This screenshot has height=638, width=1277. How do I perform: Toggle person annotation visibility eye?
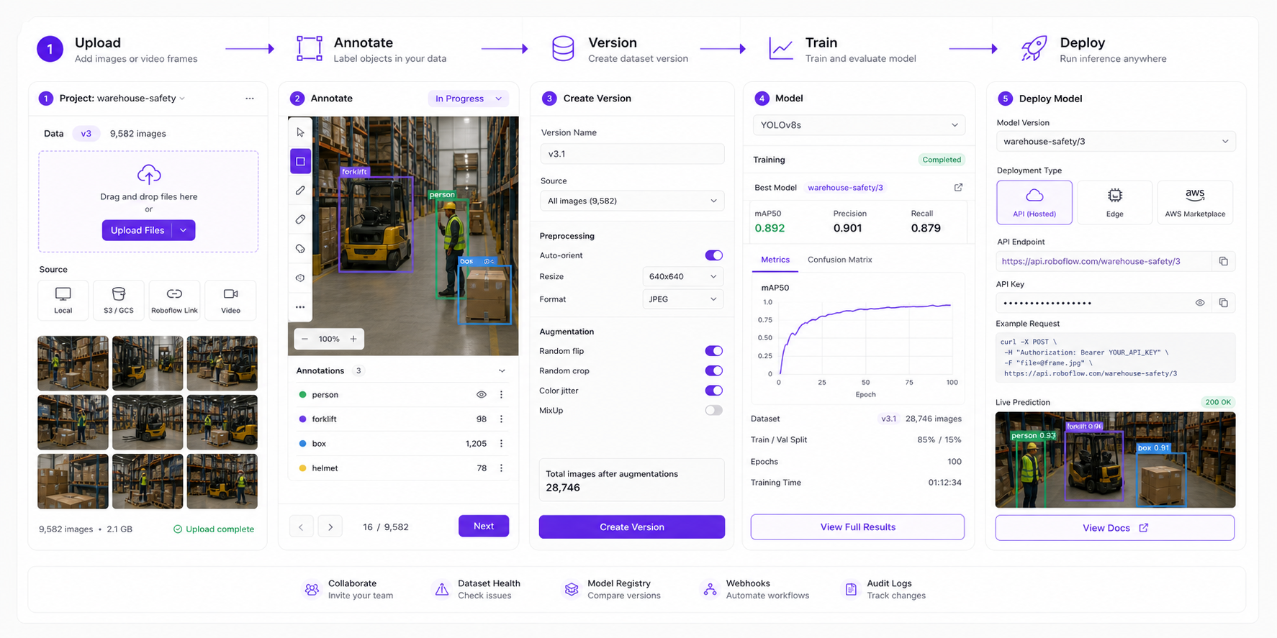(x=482, y=395)
